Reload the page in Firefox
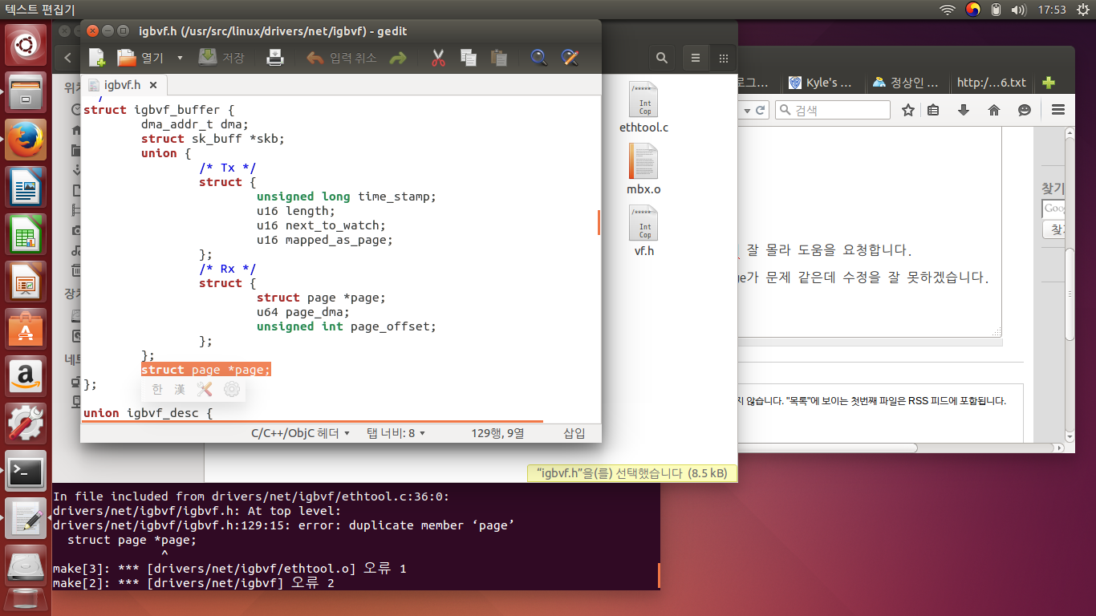This screenshot has width=1096, height=616. [x=760, y=110]
